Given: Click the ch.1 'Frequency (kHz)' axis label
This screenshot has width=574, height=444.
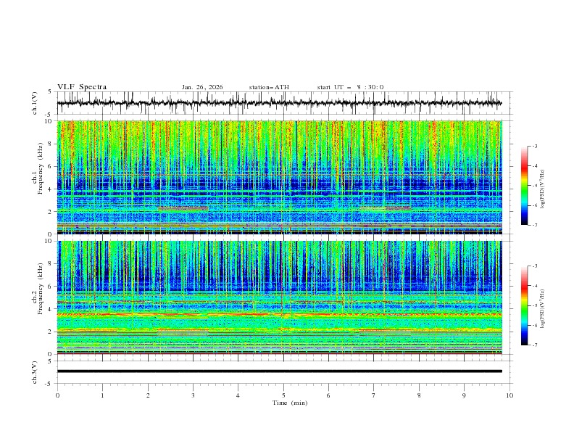Looking at the screenshot, I should point(41,167).
